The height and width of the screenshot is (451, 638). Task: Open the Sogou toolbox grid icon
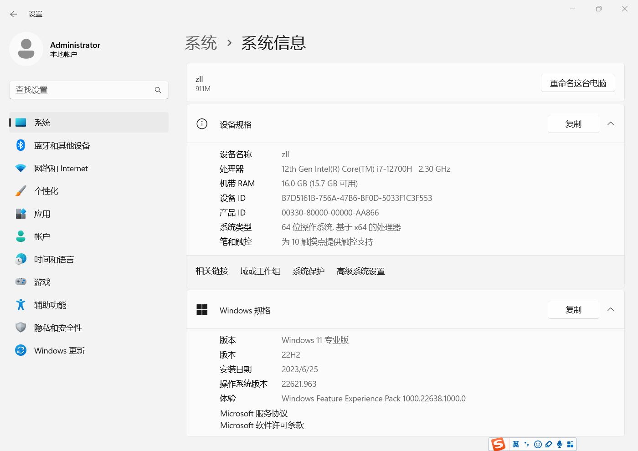point(570,444)
